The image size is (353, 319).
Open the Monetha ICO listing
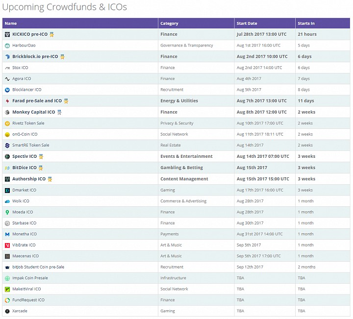pyautogui.click(x=25, y=234)
